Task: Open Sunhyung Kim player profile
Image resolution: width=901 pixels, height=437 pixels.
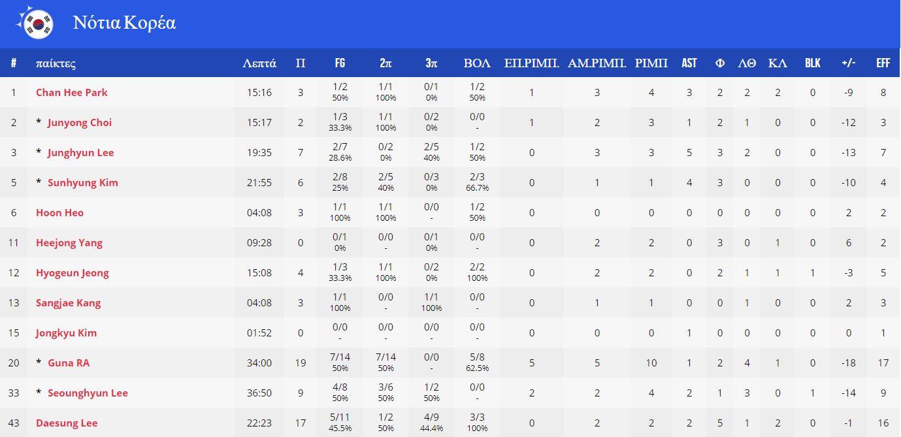Action: point(83,183)
